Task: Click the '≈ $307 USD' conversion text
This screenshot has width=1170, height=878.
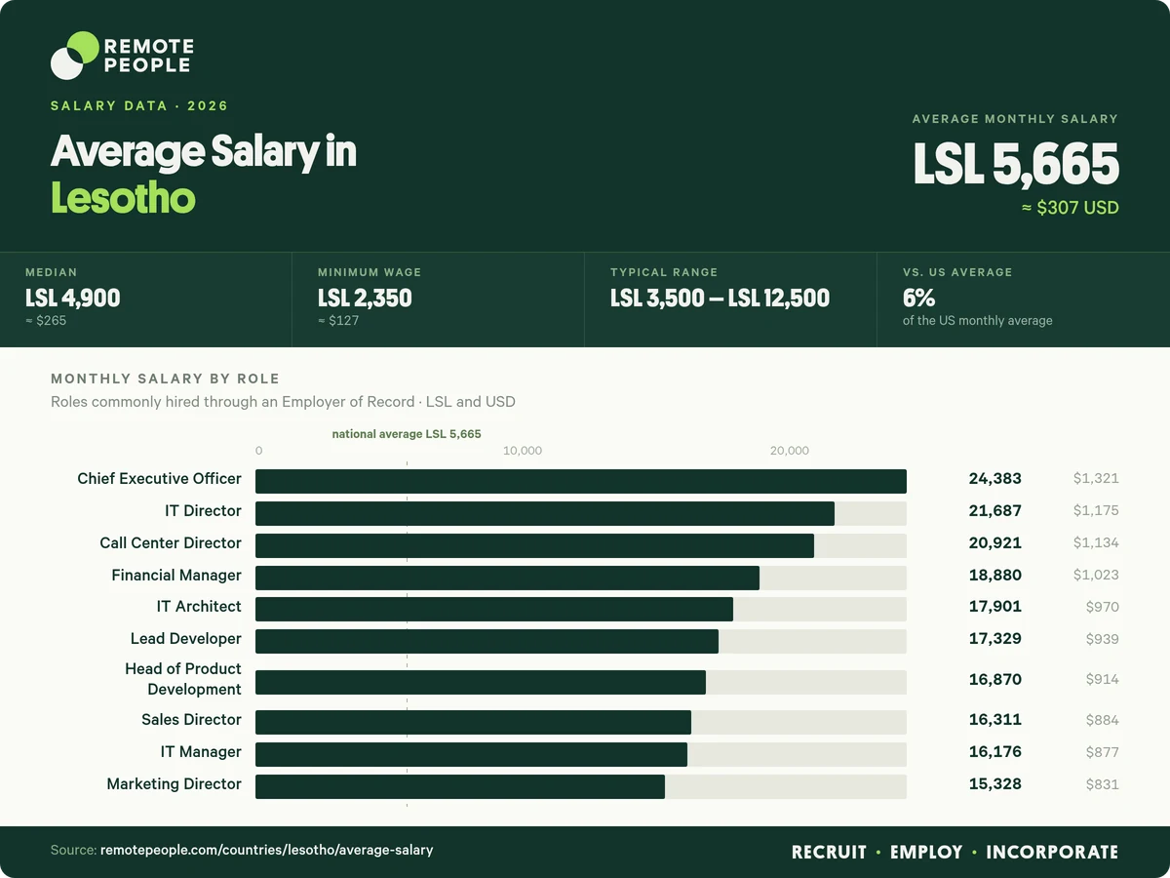Action: 1070,208
